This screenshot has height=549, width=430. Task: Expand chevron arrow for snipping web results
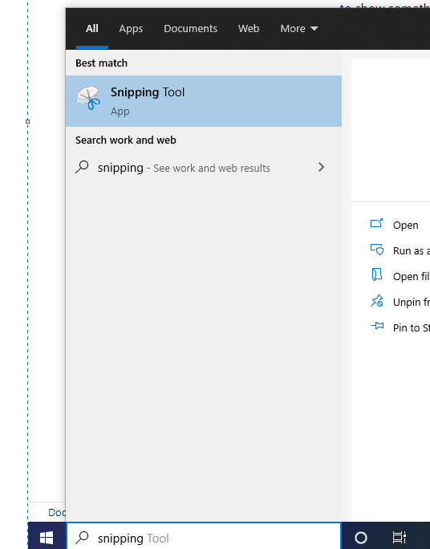pos(321,168)
